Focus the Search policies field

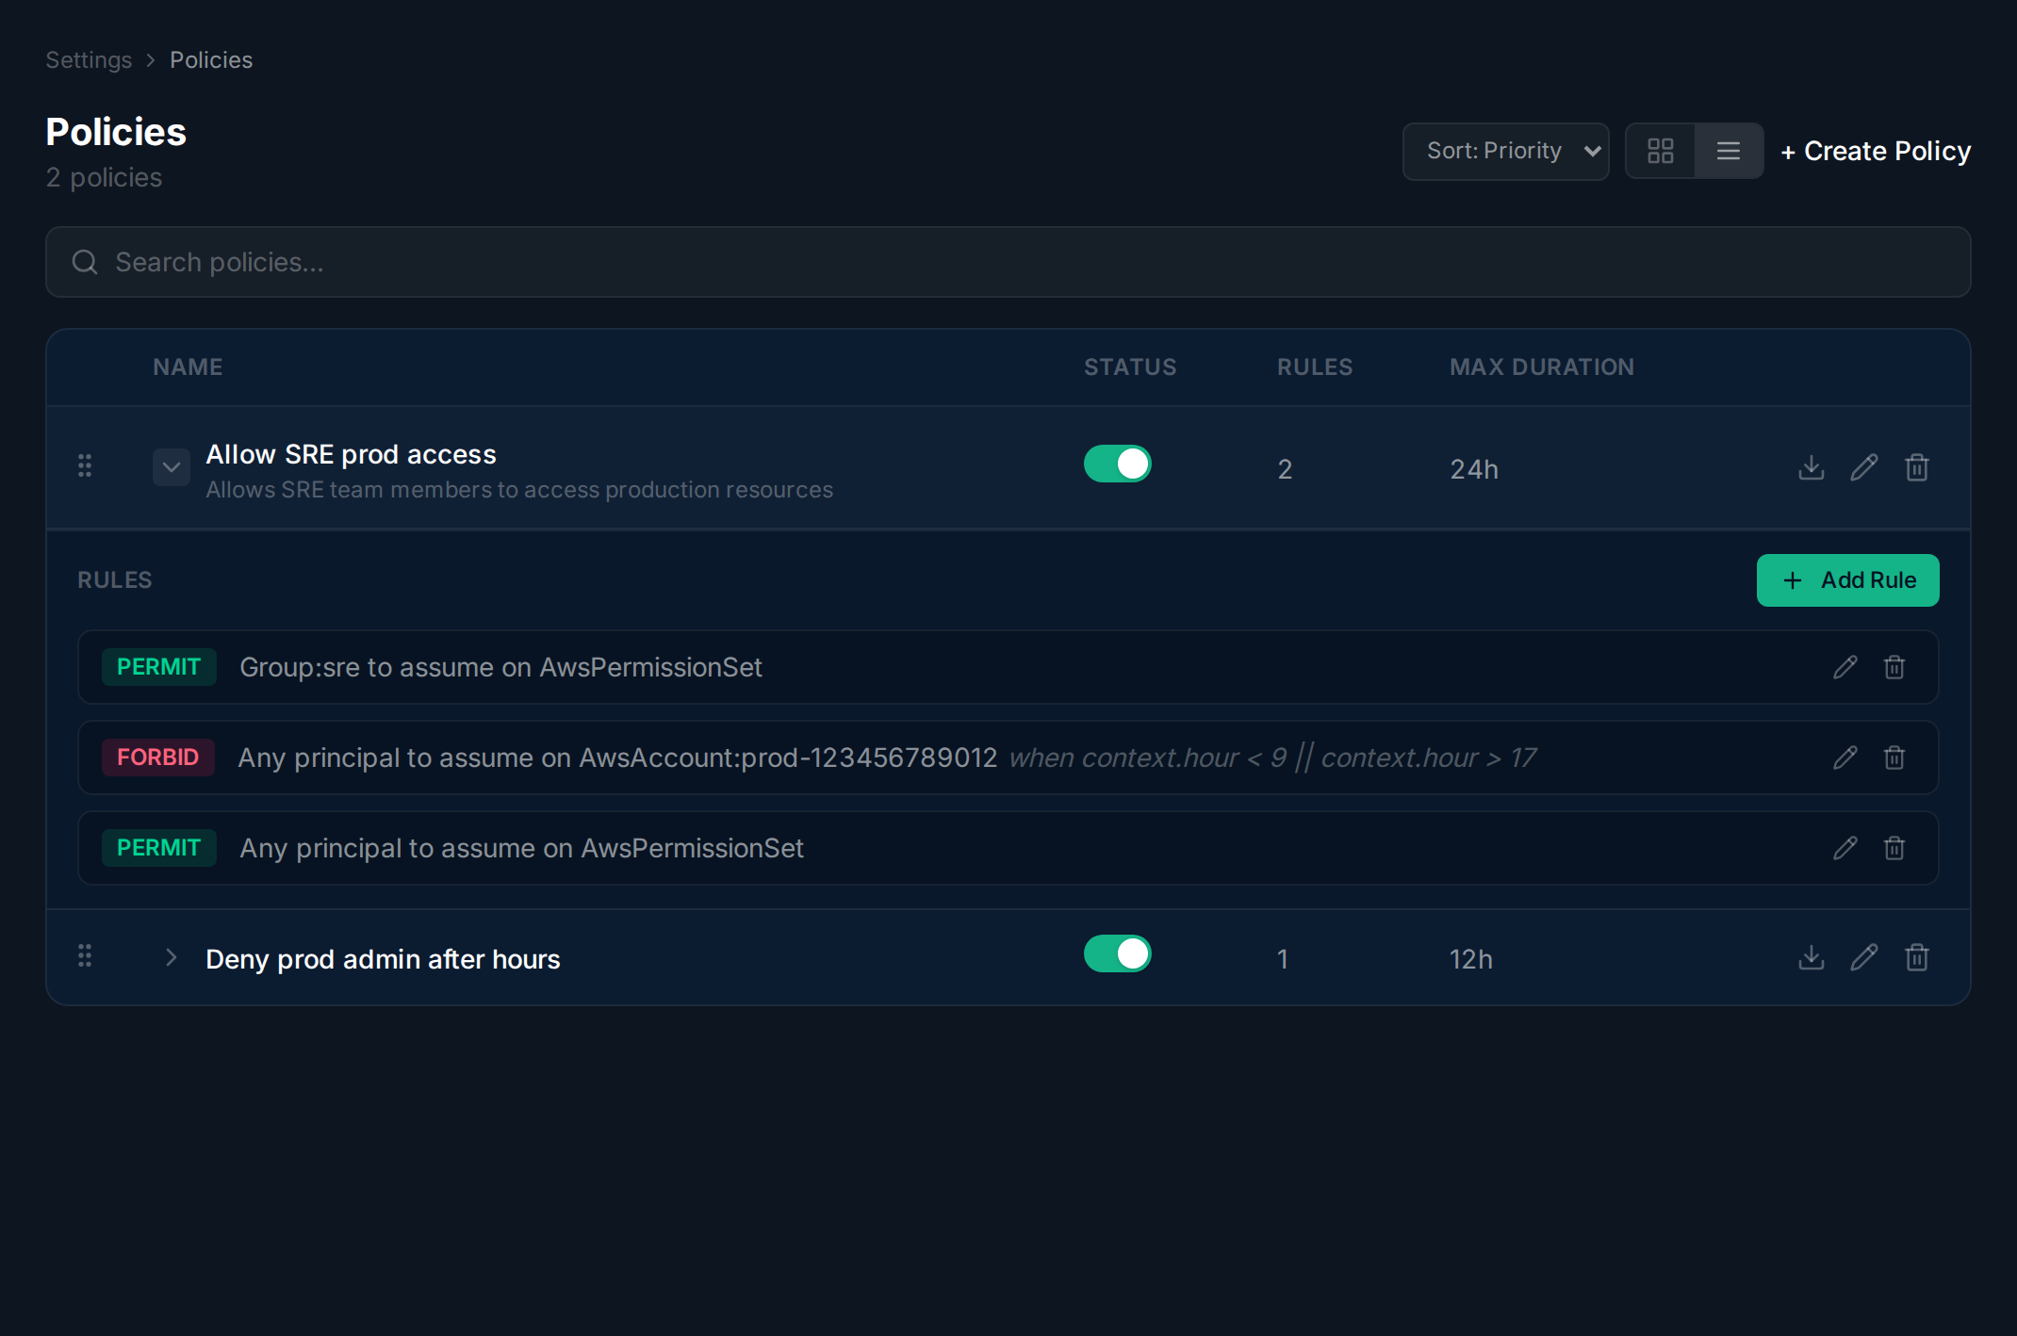click(1008, 262)
